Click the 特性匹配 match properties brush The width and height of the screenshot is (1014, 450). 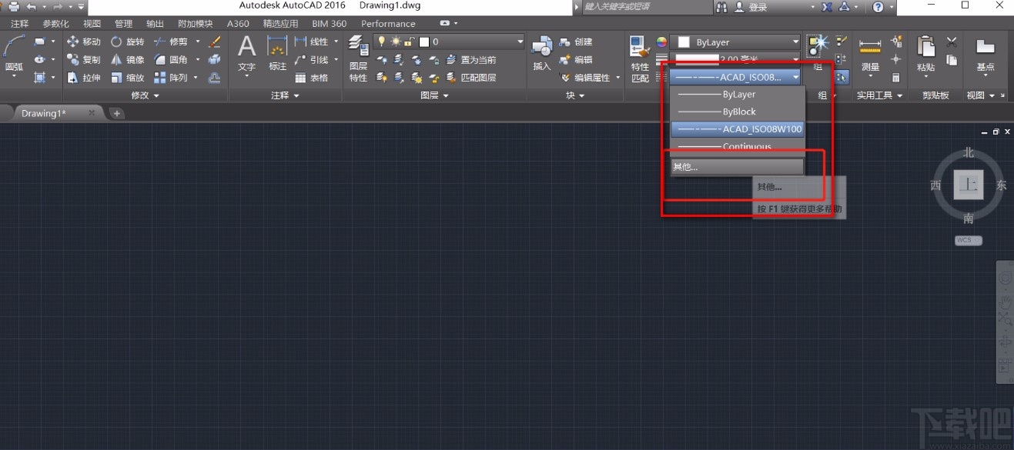640,58
